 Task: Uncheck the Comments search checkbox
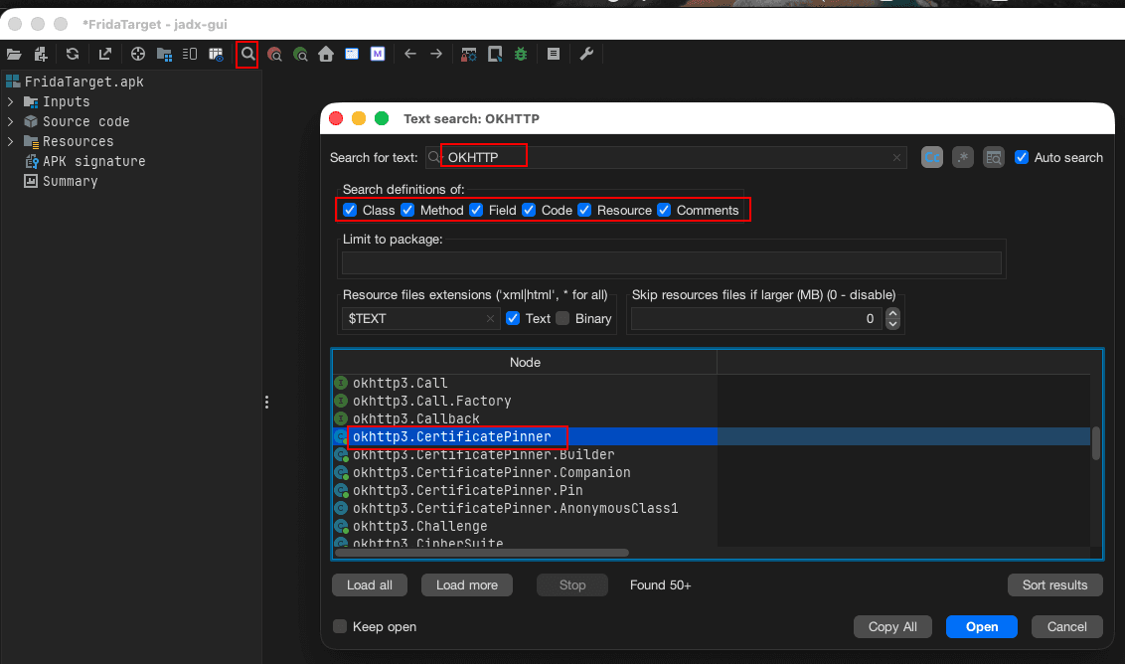point(665,210)
